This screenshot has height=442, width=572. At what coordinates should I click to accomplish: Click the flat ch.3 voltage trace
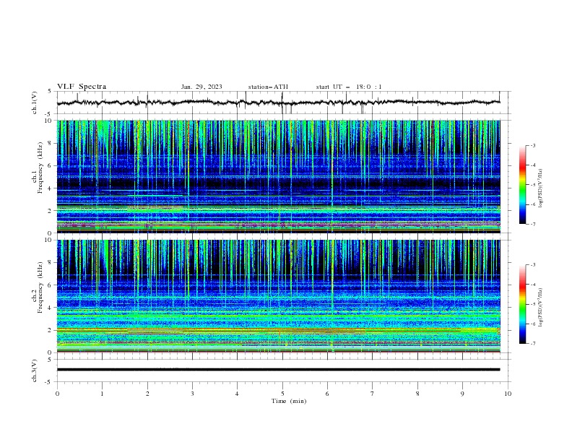pyautogui.click(x=278, y=370)
